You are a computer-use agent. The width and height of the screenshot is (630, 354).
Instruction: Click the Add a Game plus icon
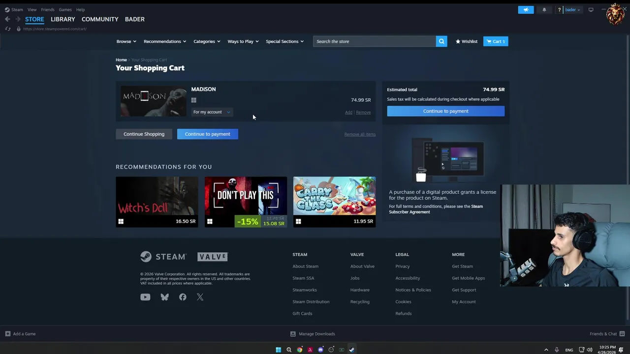click(7, 334)
